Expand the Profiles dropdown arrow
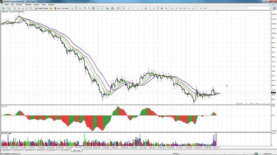The width and height of the screenshot is (277, 155). click(x=11, y=8)
